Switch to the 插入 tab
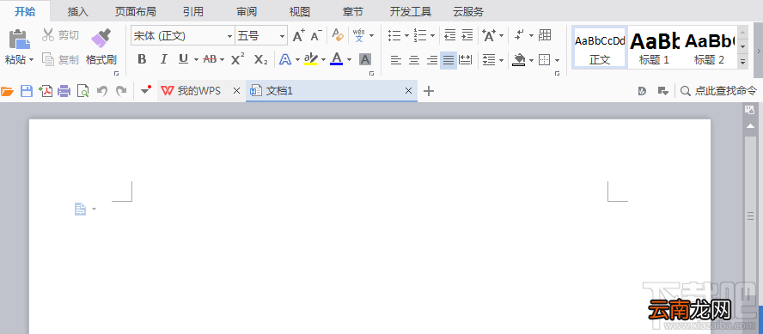 [x=78, y=11]
